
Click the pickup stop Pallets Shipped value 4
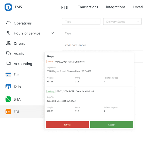tap(104, 81)
